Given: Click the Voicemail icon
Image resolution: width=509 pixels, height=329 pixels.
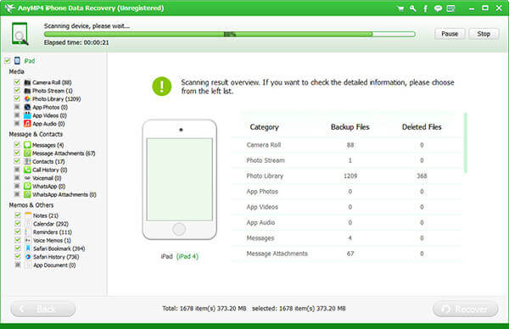Looking at the screenshot, I should (x=27, y=178).
